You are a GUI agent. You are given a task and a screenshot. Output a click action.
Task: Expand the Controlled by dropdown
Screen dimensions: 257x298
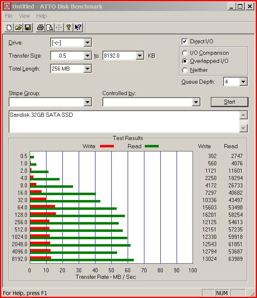click(x=196, y=102)
